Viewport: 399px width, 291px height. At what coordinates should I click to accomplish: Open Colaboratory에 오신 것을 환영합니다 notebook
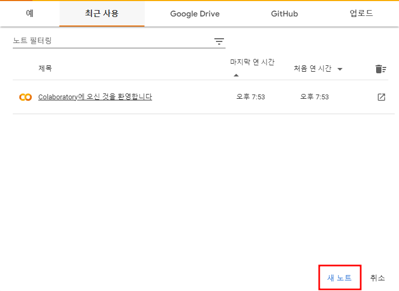coord(95,97)
